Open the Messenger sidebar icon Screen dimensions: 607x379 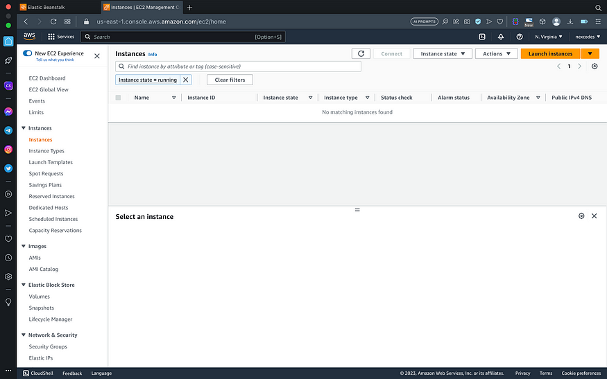point(8,112)
